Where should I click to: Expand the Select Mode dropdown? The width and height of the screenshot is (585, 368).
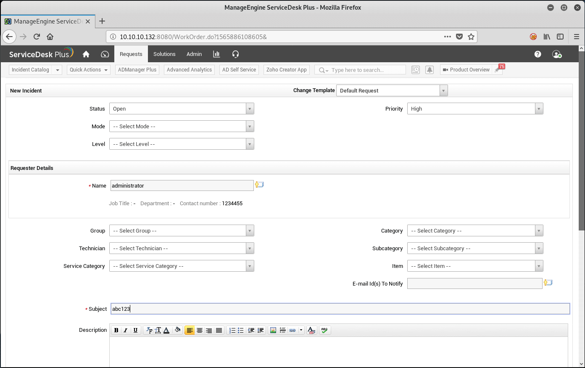pos(182,126)
